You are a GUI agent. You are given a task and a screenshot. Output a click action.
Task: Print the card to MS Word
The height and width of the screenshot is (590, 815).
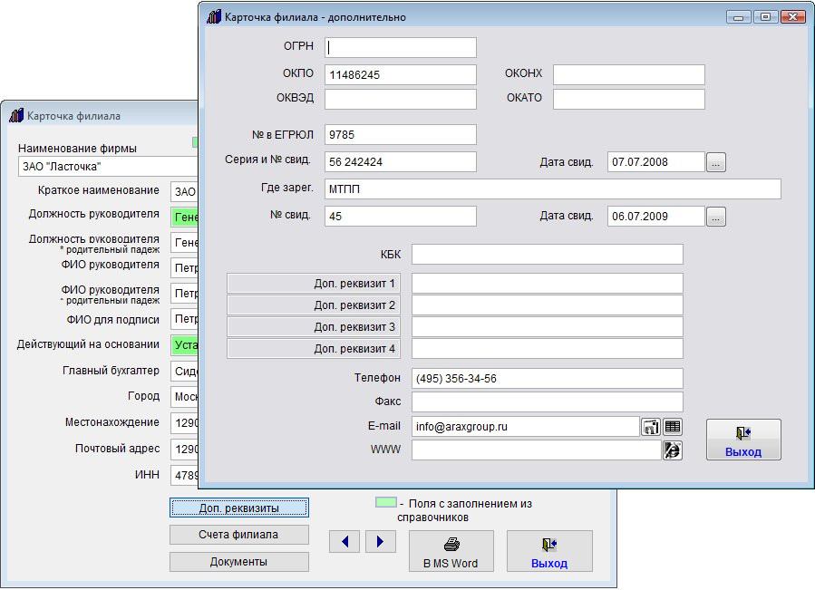pos(451,551)
